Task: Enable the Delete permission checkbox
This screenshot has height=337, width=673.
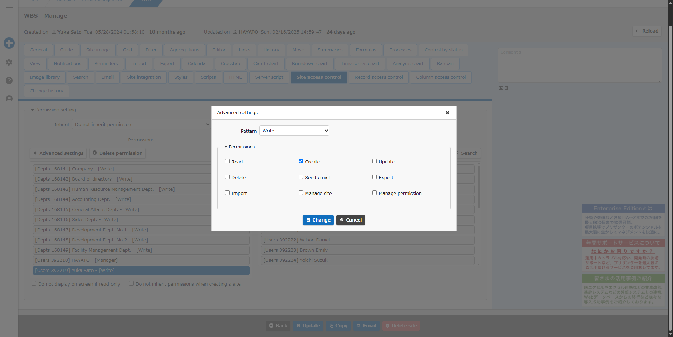Action: (227, 177)
